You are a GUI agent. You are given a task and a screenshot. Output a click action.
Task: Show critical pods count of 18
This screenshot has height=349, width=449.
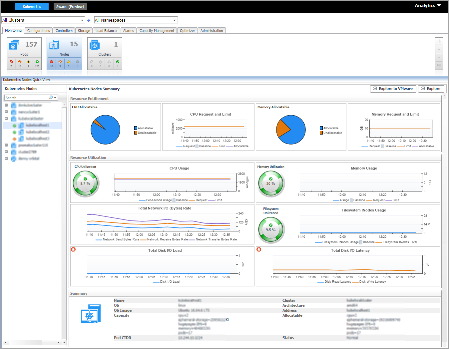pyautogui.click(x=20, y=63)
